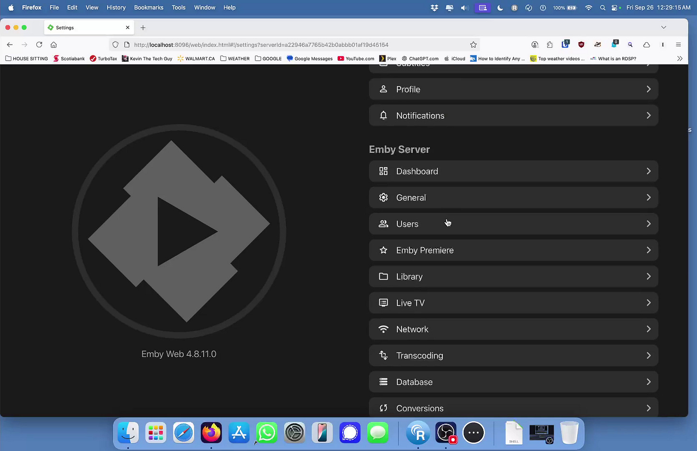Open the Emby Premiere settings

coord(514,250)
